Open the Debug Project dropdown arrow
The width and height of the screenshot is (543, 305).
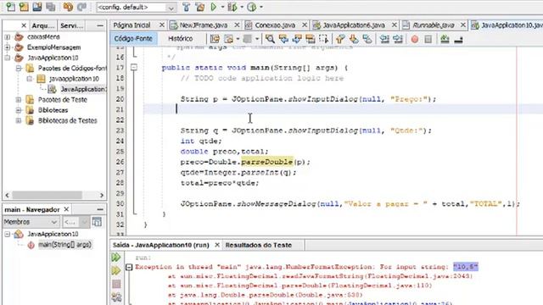(242, 7)
